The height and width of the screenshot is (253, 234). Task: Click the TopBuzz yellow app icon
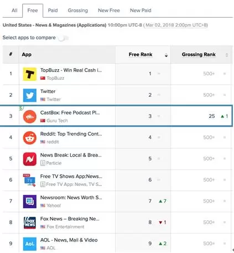tap(30, 74)
